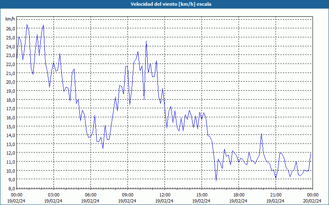This screenshot has width=329, height=205.
Task: Click the 14,0 y-axis label
Action: (x=11, y=135)
